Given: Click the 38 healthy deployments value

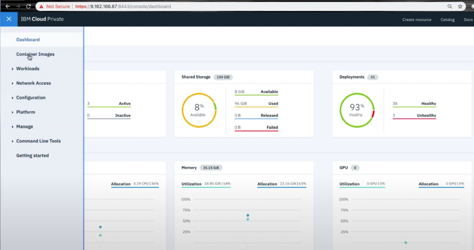Looking at the screenshot, I should pyautogui.click(x=395, y=103).
